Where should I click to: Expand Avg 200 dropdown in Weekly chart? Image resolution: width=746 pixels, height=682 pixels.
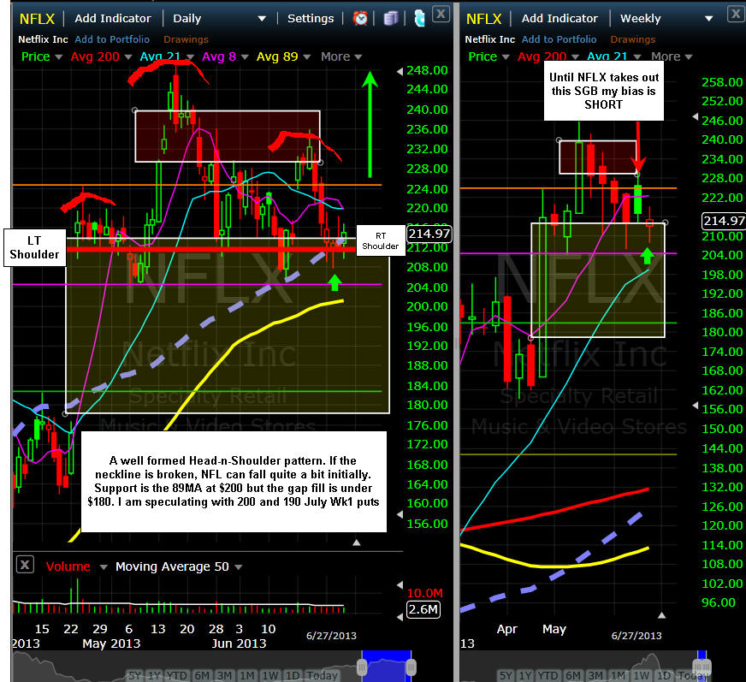tap(575, 57)
